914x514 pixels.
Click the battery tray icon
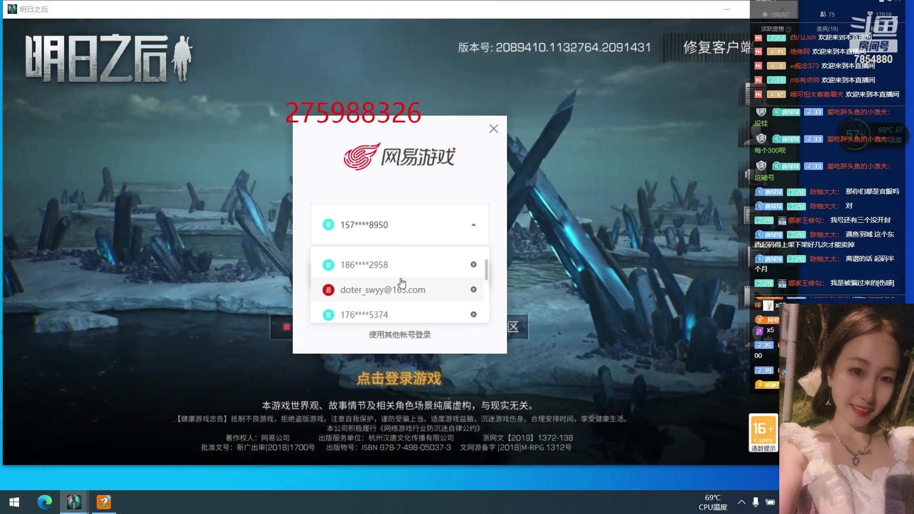tap(770, 502)
